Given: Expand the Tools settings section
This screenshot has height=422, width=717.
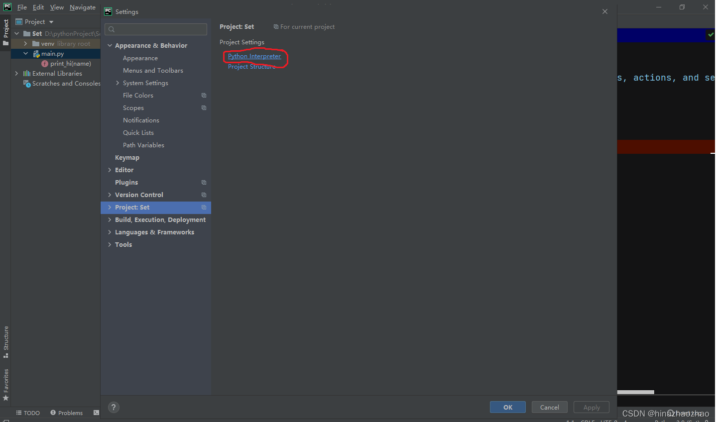Looking at the screenshot, I should [x=110, y=245].
